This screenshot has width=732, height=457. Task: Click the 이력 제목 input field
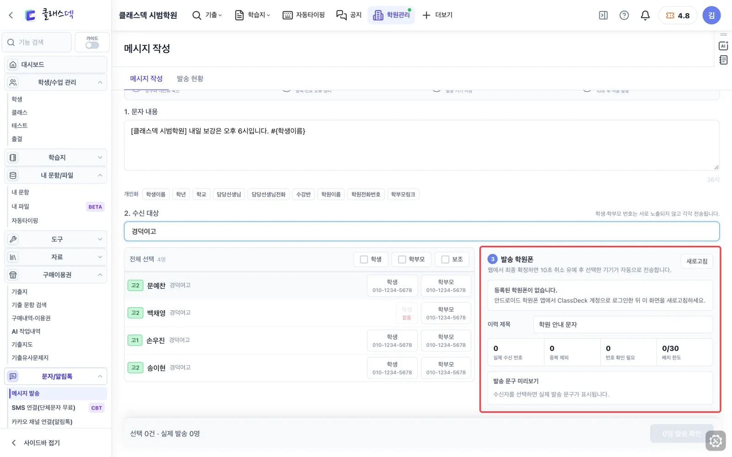pos(623,324)
